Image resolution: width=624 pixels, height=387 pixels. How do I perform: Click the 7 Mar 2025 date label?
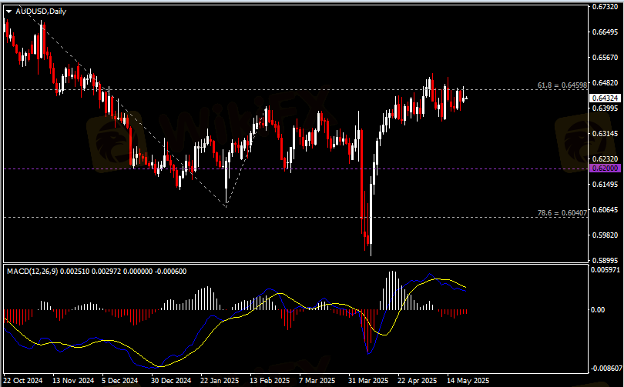[x=317, y=380]
